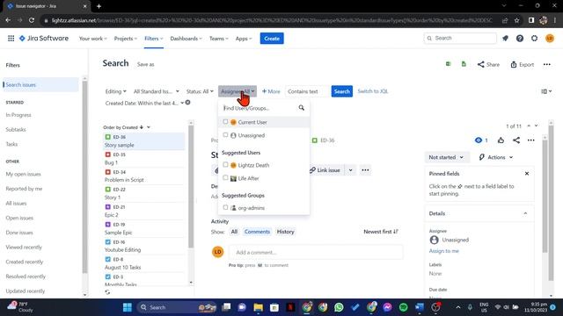Click the Link issue button
The width and height of the screenshot is (563, 316).
(325, 170)
